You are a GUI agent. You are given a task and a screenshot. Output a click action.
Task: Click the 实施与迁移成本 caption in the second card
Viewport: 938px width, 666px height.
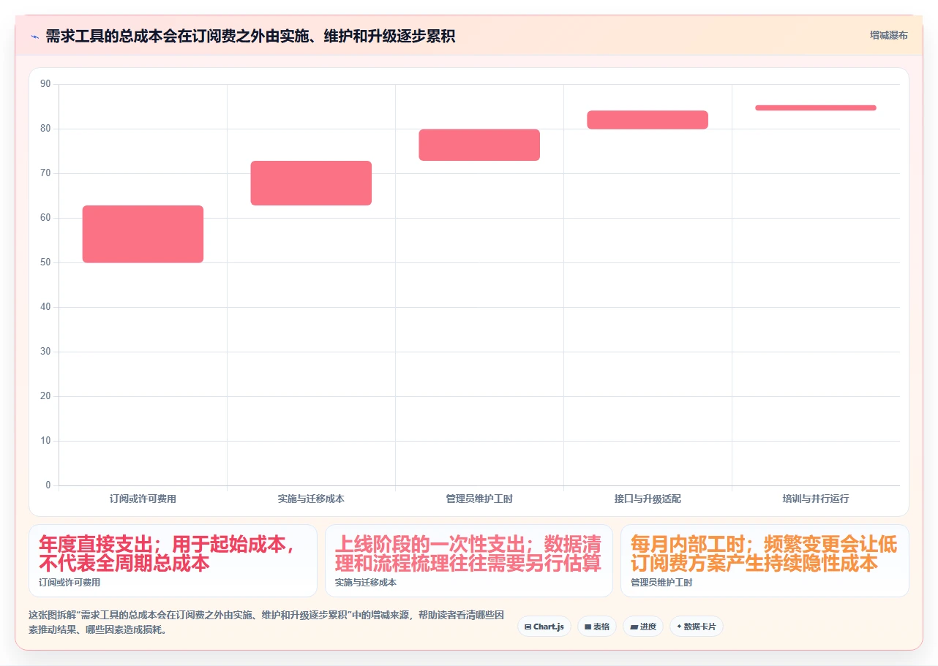tap(366, 583)
